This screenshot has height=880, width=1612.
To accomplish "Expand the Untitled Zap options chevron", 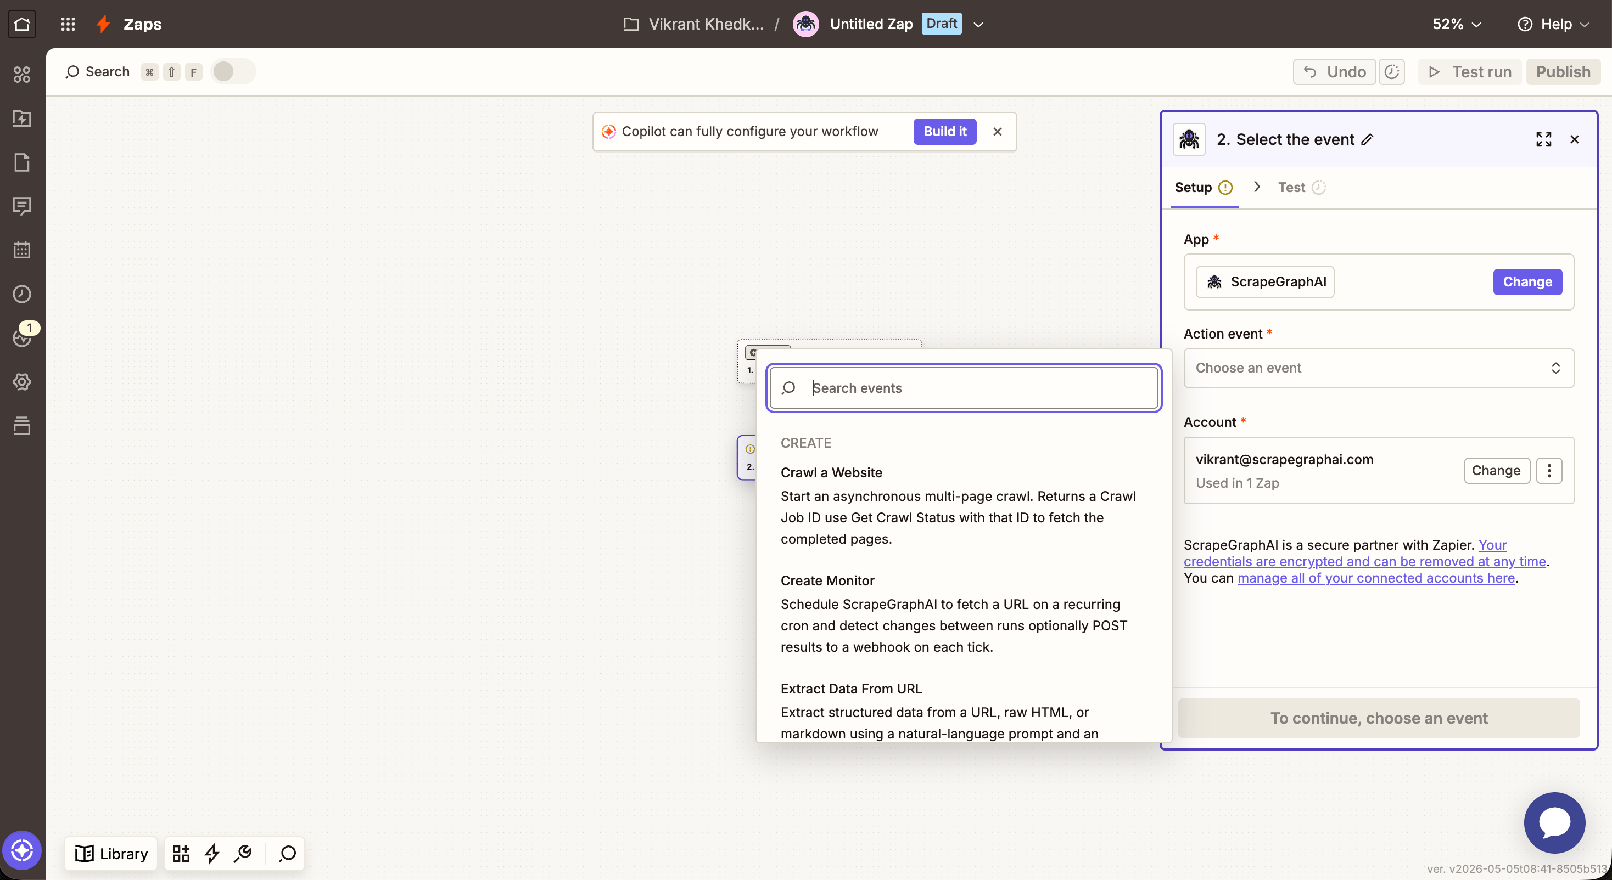I will coord(978,24).
